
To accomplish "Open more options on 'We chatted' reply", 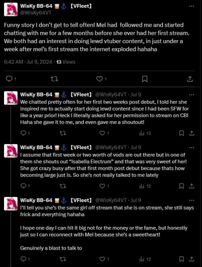I will tap(192, 95).
